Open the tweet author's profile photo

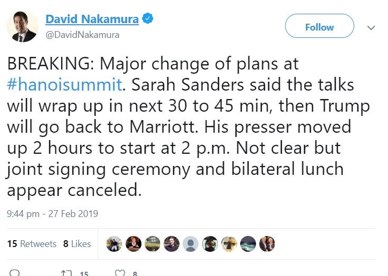pos(22,27)
